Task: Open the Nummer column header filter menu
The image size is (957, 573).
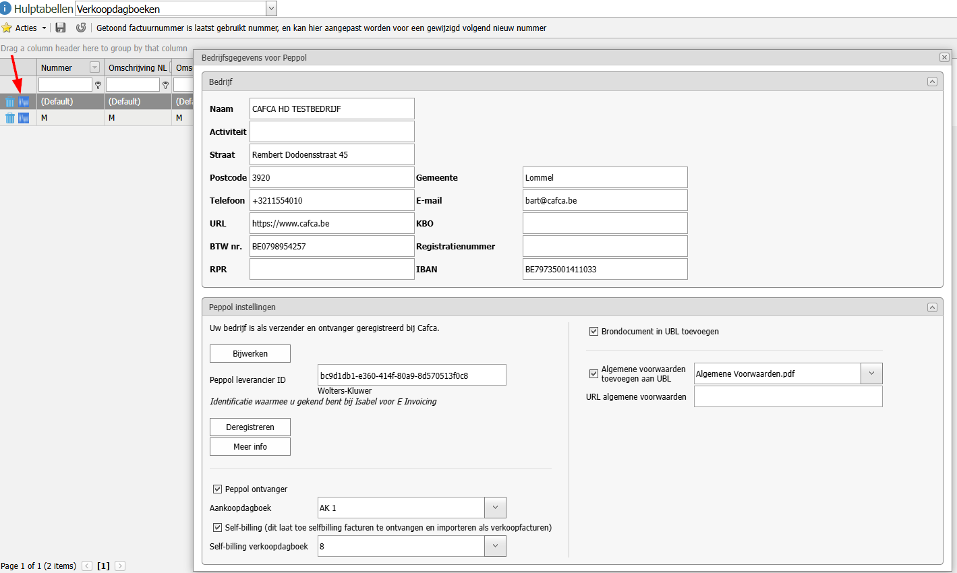Action: pyautogui.click(x=94, y=67)
